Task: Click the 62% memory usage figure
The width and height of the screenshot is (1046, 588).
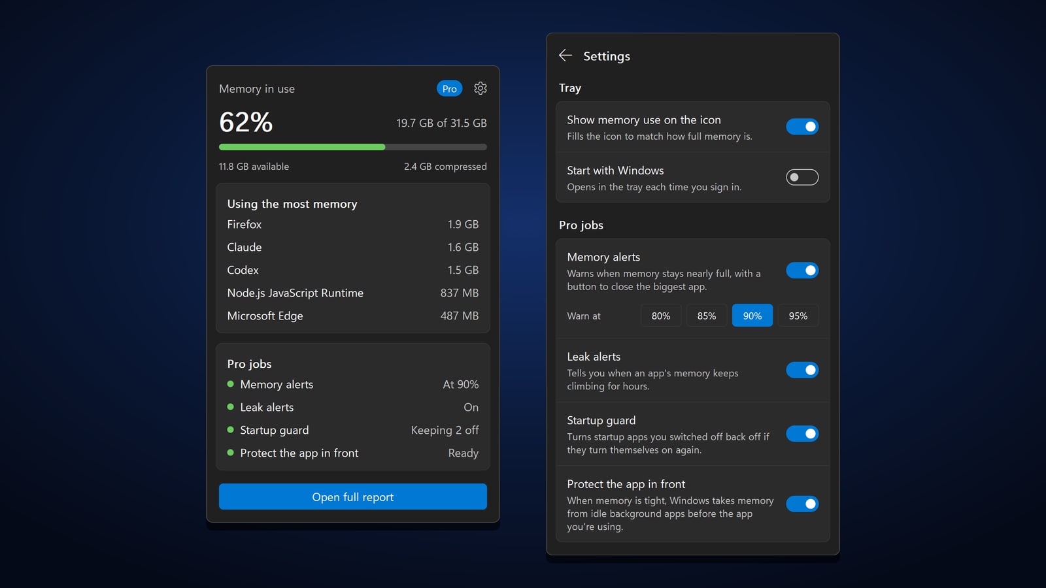Action: (x=246, y=122)
